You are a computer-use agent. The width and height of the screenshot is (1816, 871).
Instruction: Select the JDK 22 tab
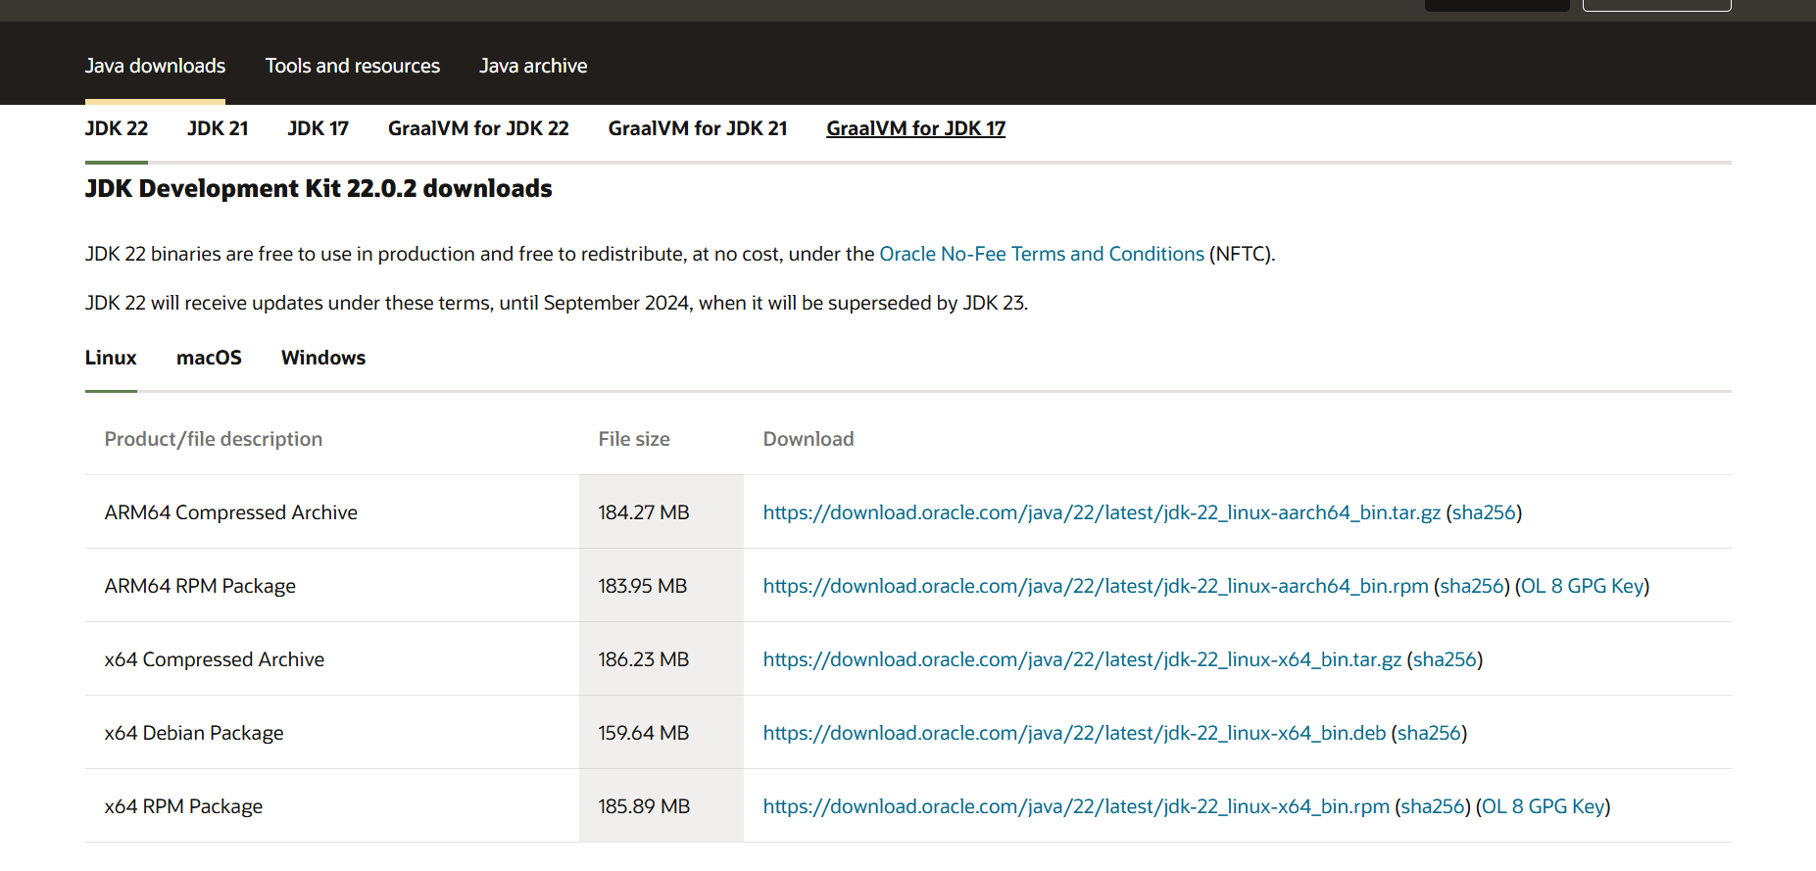coord(117,128)
